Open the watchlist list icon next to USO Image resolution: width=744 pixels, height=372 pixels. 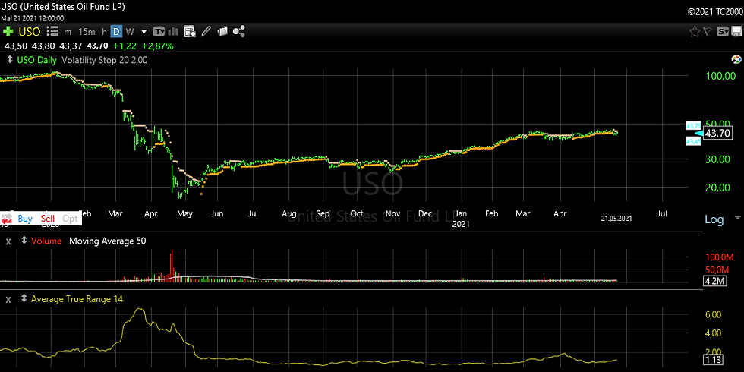point(52,32)
